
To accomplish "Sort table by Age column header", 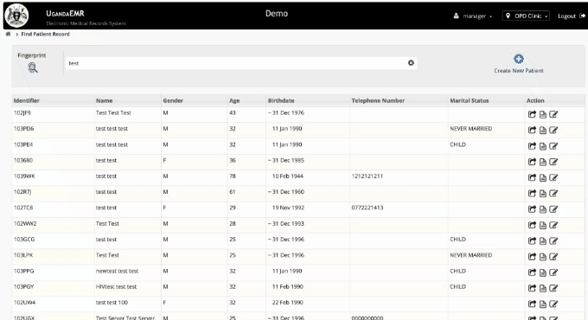I will [x=234, y=100].
